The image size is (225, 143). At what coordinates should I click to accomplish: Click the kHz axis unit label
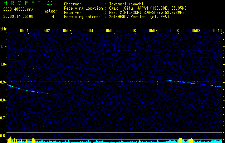pos(3,29)
